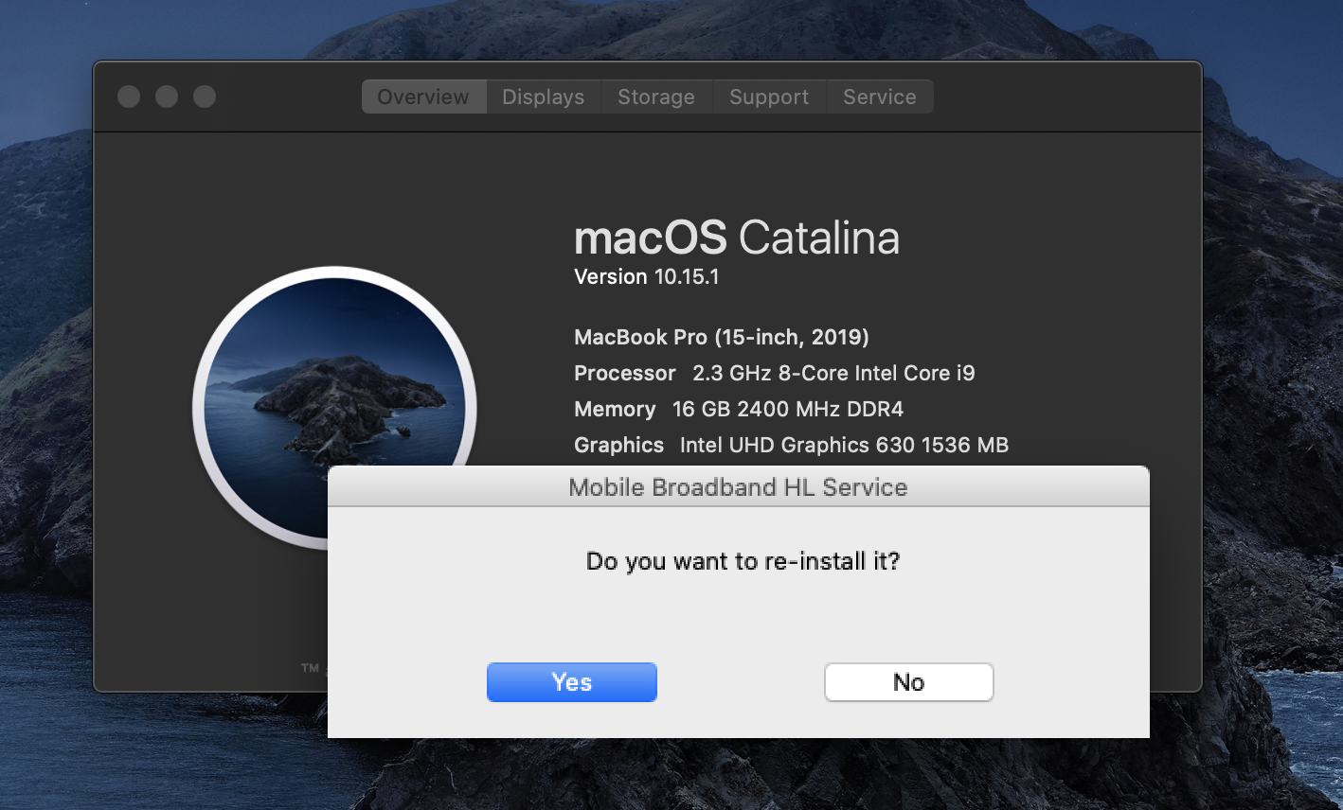Go to the Service tab
This screenshot has height=810, width=1343.
point(880,97)
